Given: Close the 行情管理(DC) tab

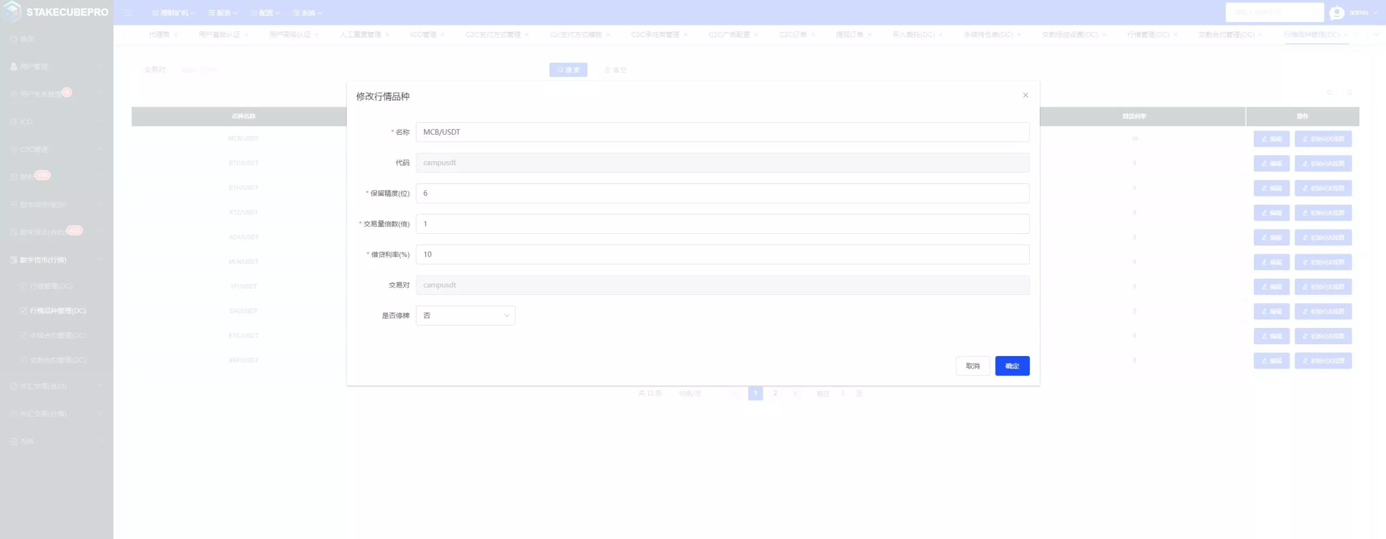Looking at the screenshot, I should click(x=1175, y=35).
